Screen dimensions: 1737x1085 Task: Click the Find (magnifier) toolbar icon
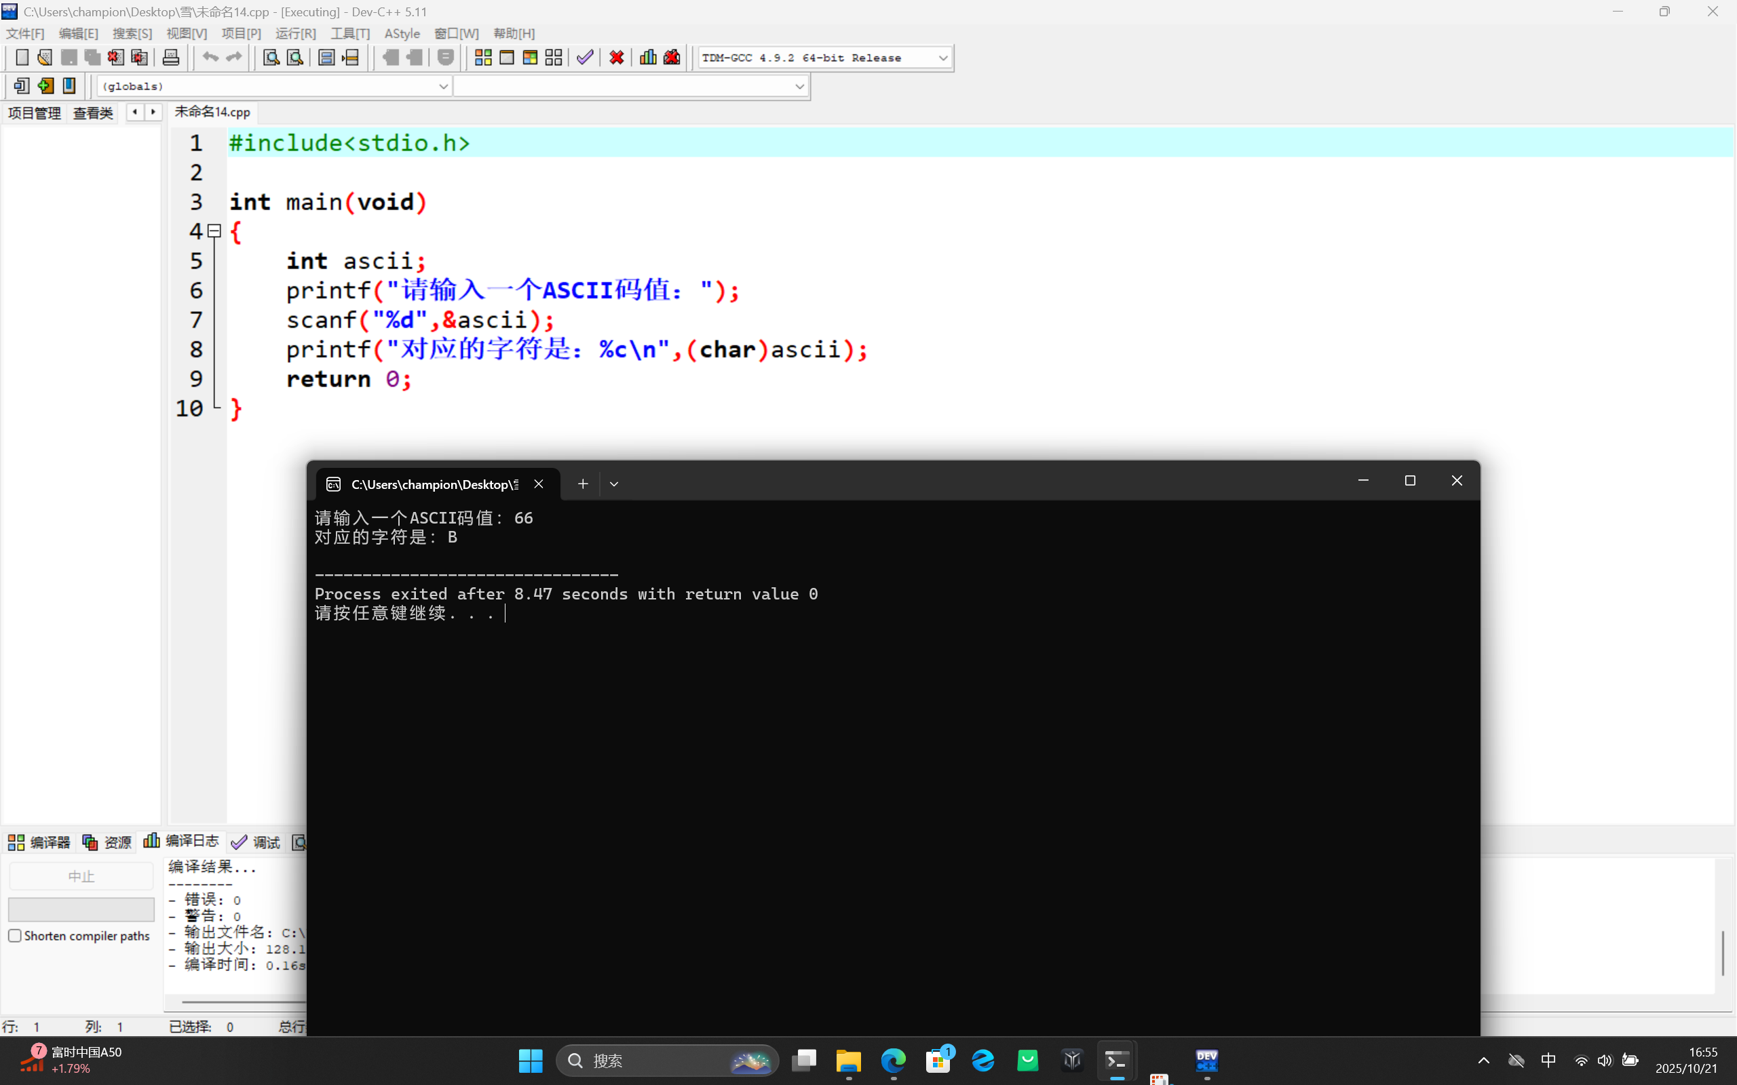[271, 58]
